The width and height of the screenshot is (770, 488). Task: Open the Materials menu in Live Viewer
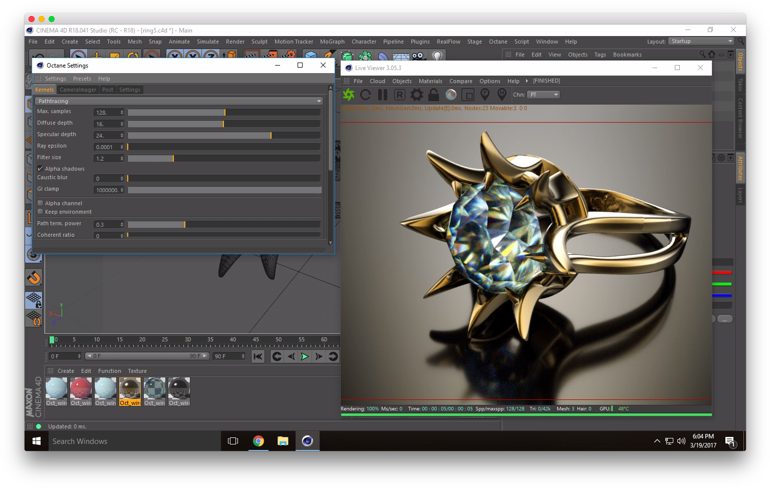coord(430,81)
